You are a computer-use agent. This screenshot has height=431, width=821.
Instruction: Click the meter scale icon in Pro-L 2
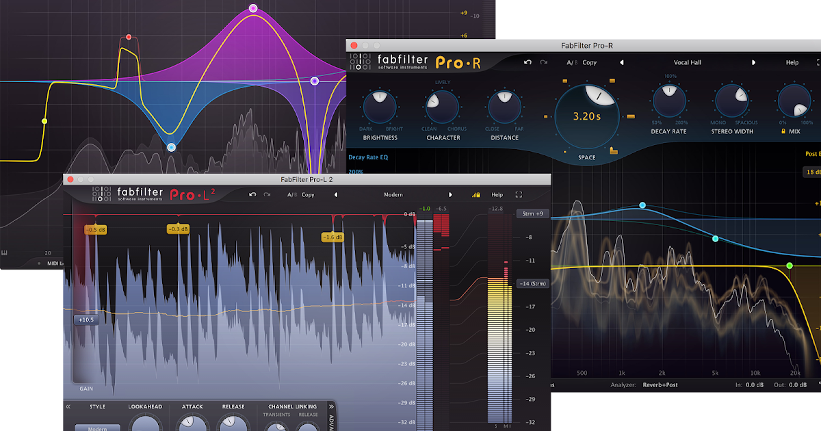tap(474, 194)
